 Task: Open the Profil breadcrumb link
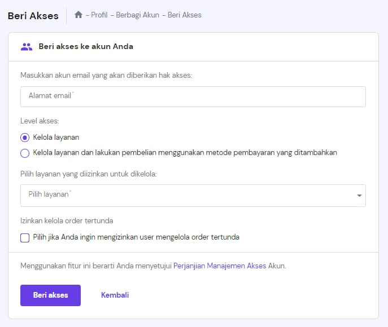(x=99, y=15)
